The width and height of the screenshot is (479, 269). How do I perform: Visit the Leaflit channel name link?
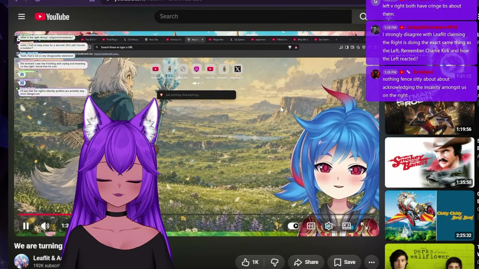point(47,258)
